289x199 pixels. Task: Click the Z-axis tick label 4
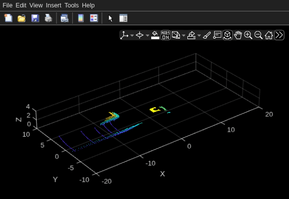tap(28, 106)
